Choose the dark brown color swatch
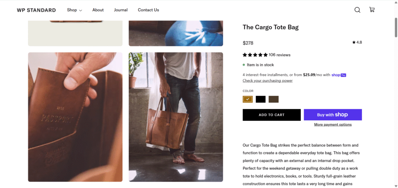The image size is (398, 188). (x=274, y=99)
